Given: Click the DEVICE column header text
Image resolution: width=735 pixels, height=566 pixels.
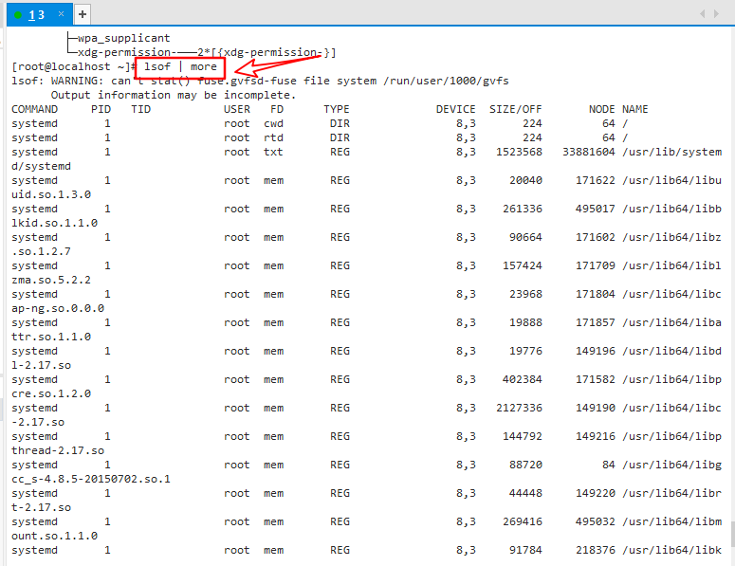Looking at the screenshot, I should tap(455, 109).
